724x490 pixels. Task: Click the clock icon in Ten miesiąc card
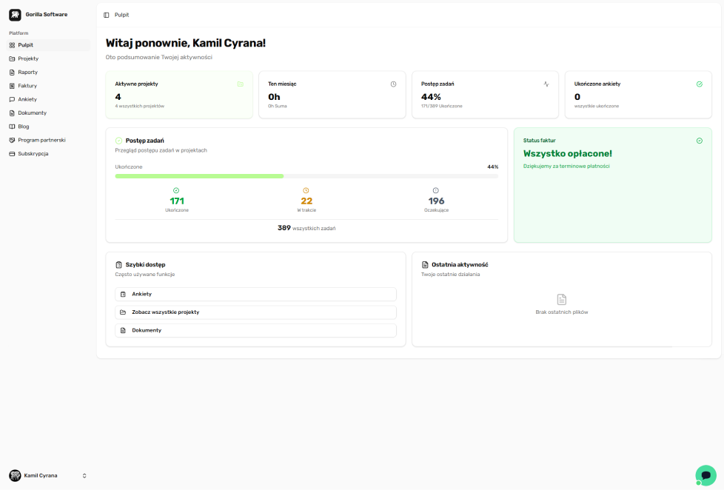(x=393, y=84)
